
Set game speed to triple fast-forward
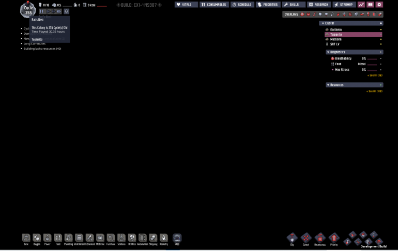[x=59, y=11]
